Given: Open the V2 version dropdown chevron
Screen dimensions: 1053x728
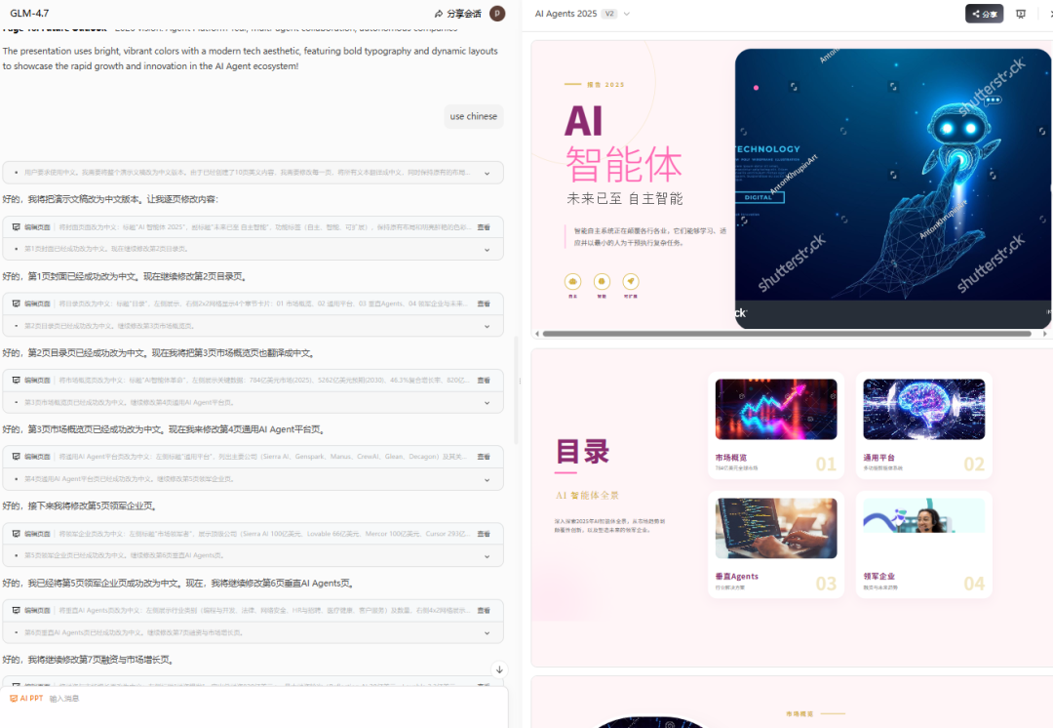Looking at the screenshot, I should coord(627,14).
